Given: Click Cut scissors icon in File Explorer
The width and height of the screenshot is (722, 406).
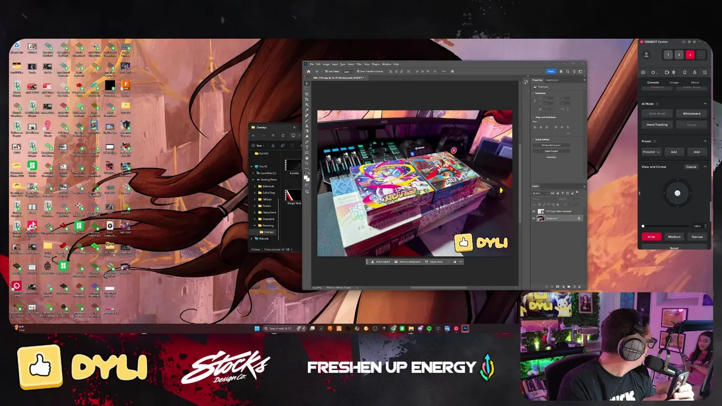Looking at the screenshot, I should [273, 145].
